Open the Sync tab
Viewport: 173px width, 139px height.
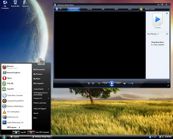pyautogui.click(x=130, y=9)
